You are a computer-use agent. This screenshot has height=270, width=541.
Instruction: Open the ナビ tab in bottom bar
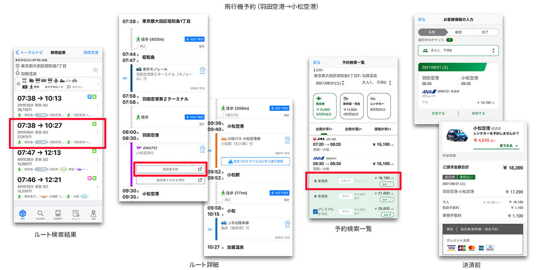point(23,215)
